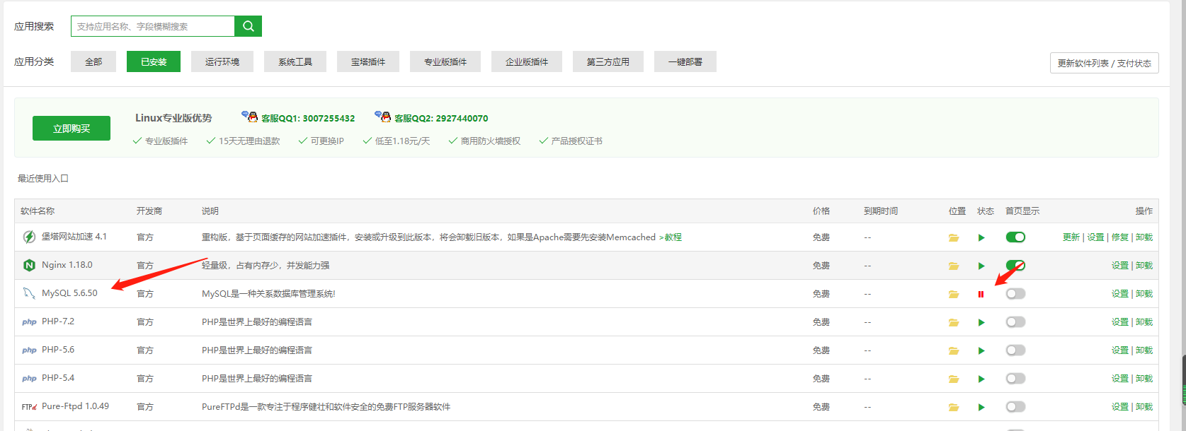Click QQ penguin icon beside 客服QQ2

pos(383,117)
